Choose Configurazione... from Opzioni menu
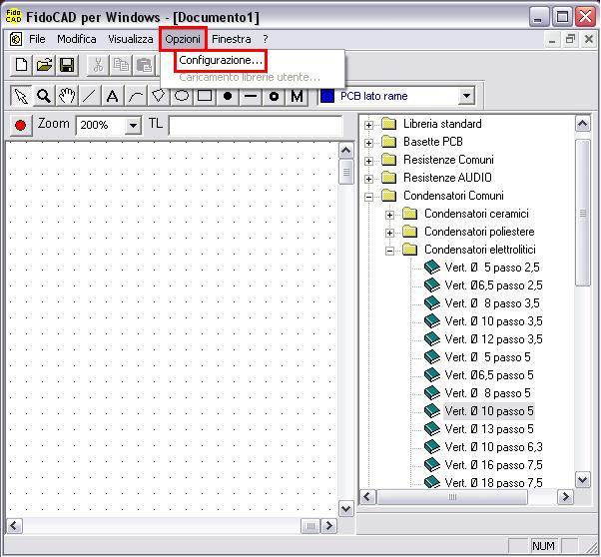 [x=221, y=61]
